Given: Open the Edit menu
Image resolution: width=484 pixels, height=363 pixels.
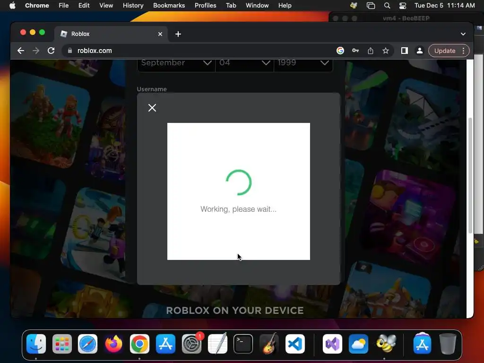Looking at the screenshot, I should pos(84,6).
